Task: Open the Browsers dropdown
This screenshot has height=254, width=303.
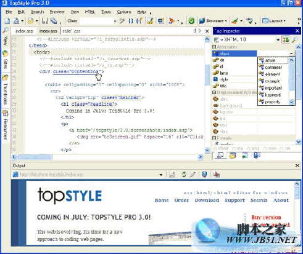Action: 213,21
